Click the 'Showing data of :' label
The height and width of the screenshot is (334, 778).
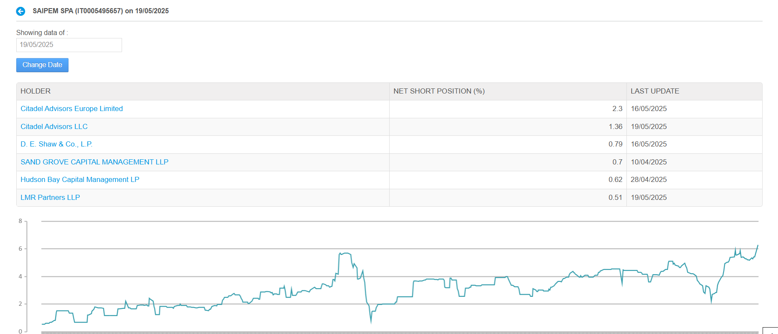(x=42, y=33)
